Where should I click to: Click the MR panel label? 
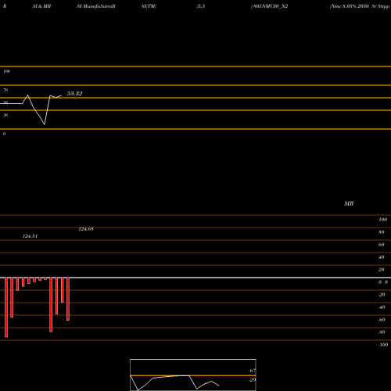click(x=349, y=203)
